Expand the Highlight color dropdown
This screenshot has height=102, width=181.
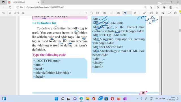(139, 13)
